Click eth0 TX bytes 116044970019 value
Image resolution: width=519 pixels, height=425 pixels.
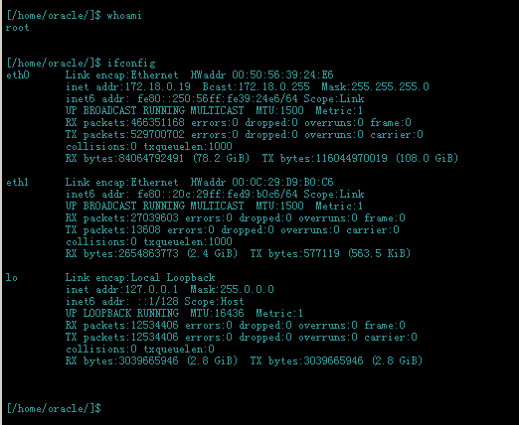tap(351, 158)
